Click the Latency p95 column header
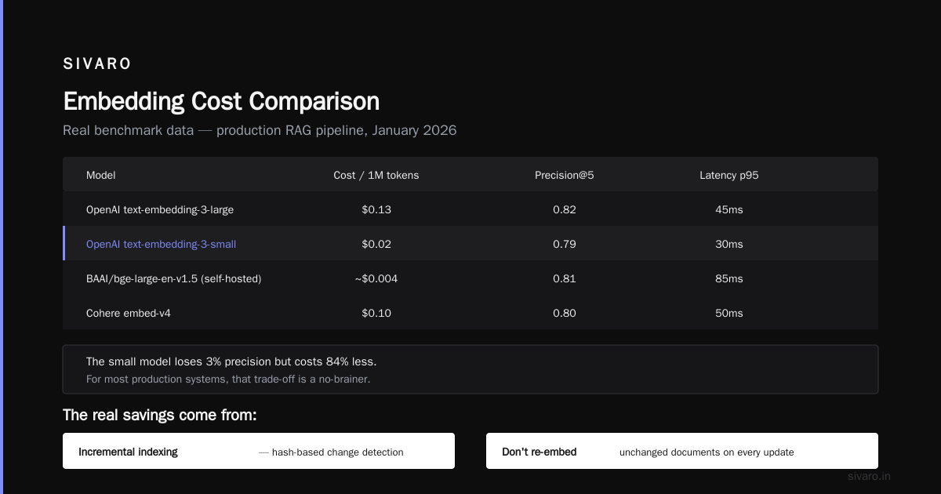Screen dimensions: 941x494 point(729,175)
